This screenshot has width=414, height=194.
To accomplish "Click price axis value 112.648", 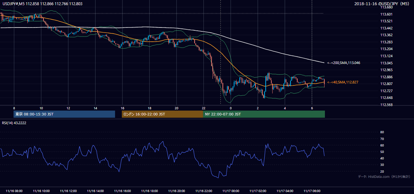I will pos(386,98).
